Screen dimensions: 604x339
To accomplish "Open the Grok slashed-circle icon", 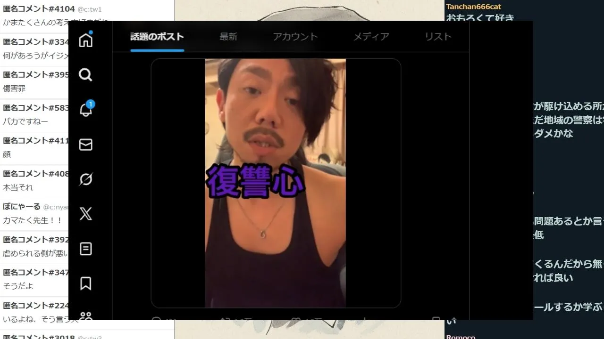I will [x=85, y=179].
